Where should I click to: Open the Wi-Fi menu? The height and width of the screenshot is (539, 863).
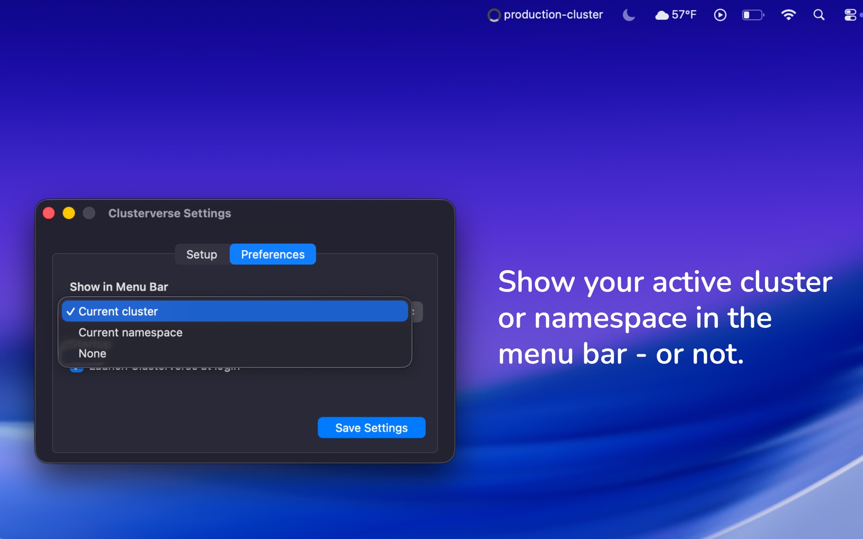(788, 15)
